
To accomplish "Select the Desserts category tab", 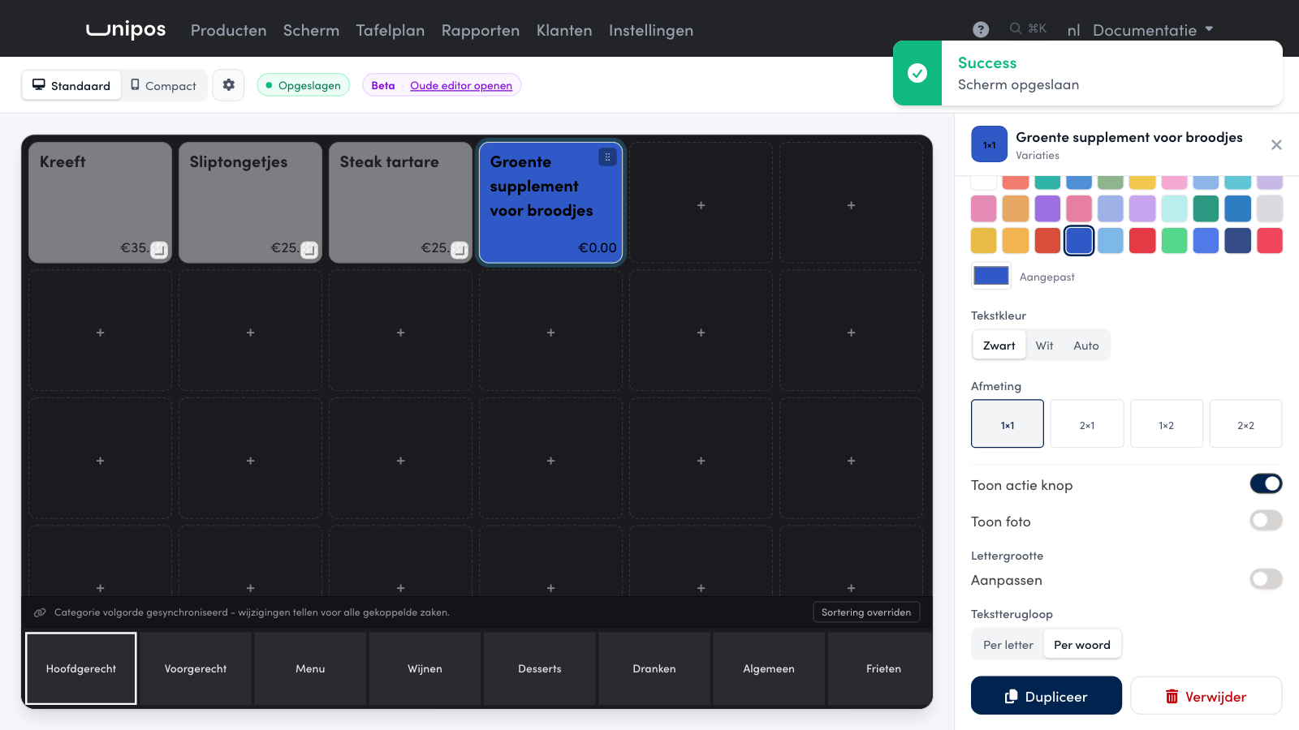I will (539, 669).
